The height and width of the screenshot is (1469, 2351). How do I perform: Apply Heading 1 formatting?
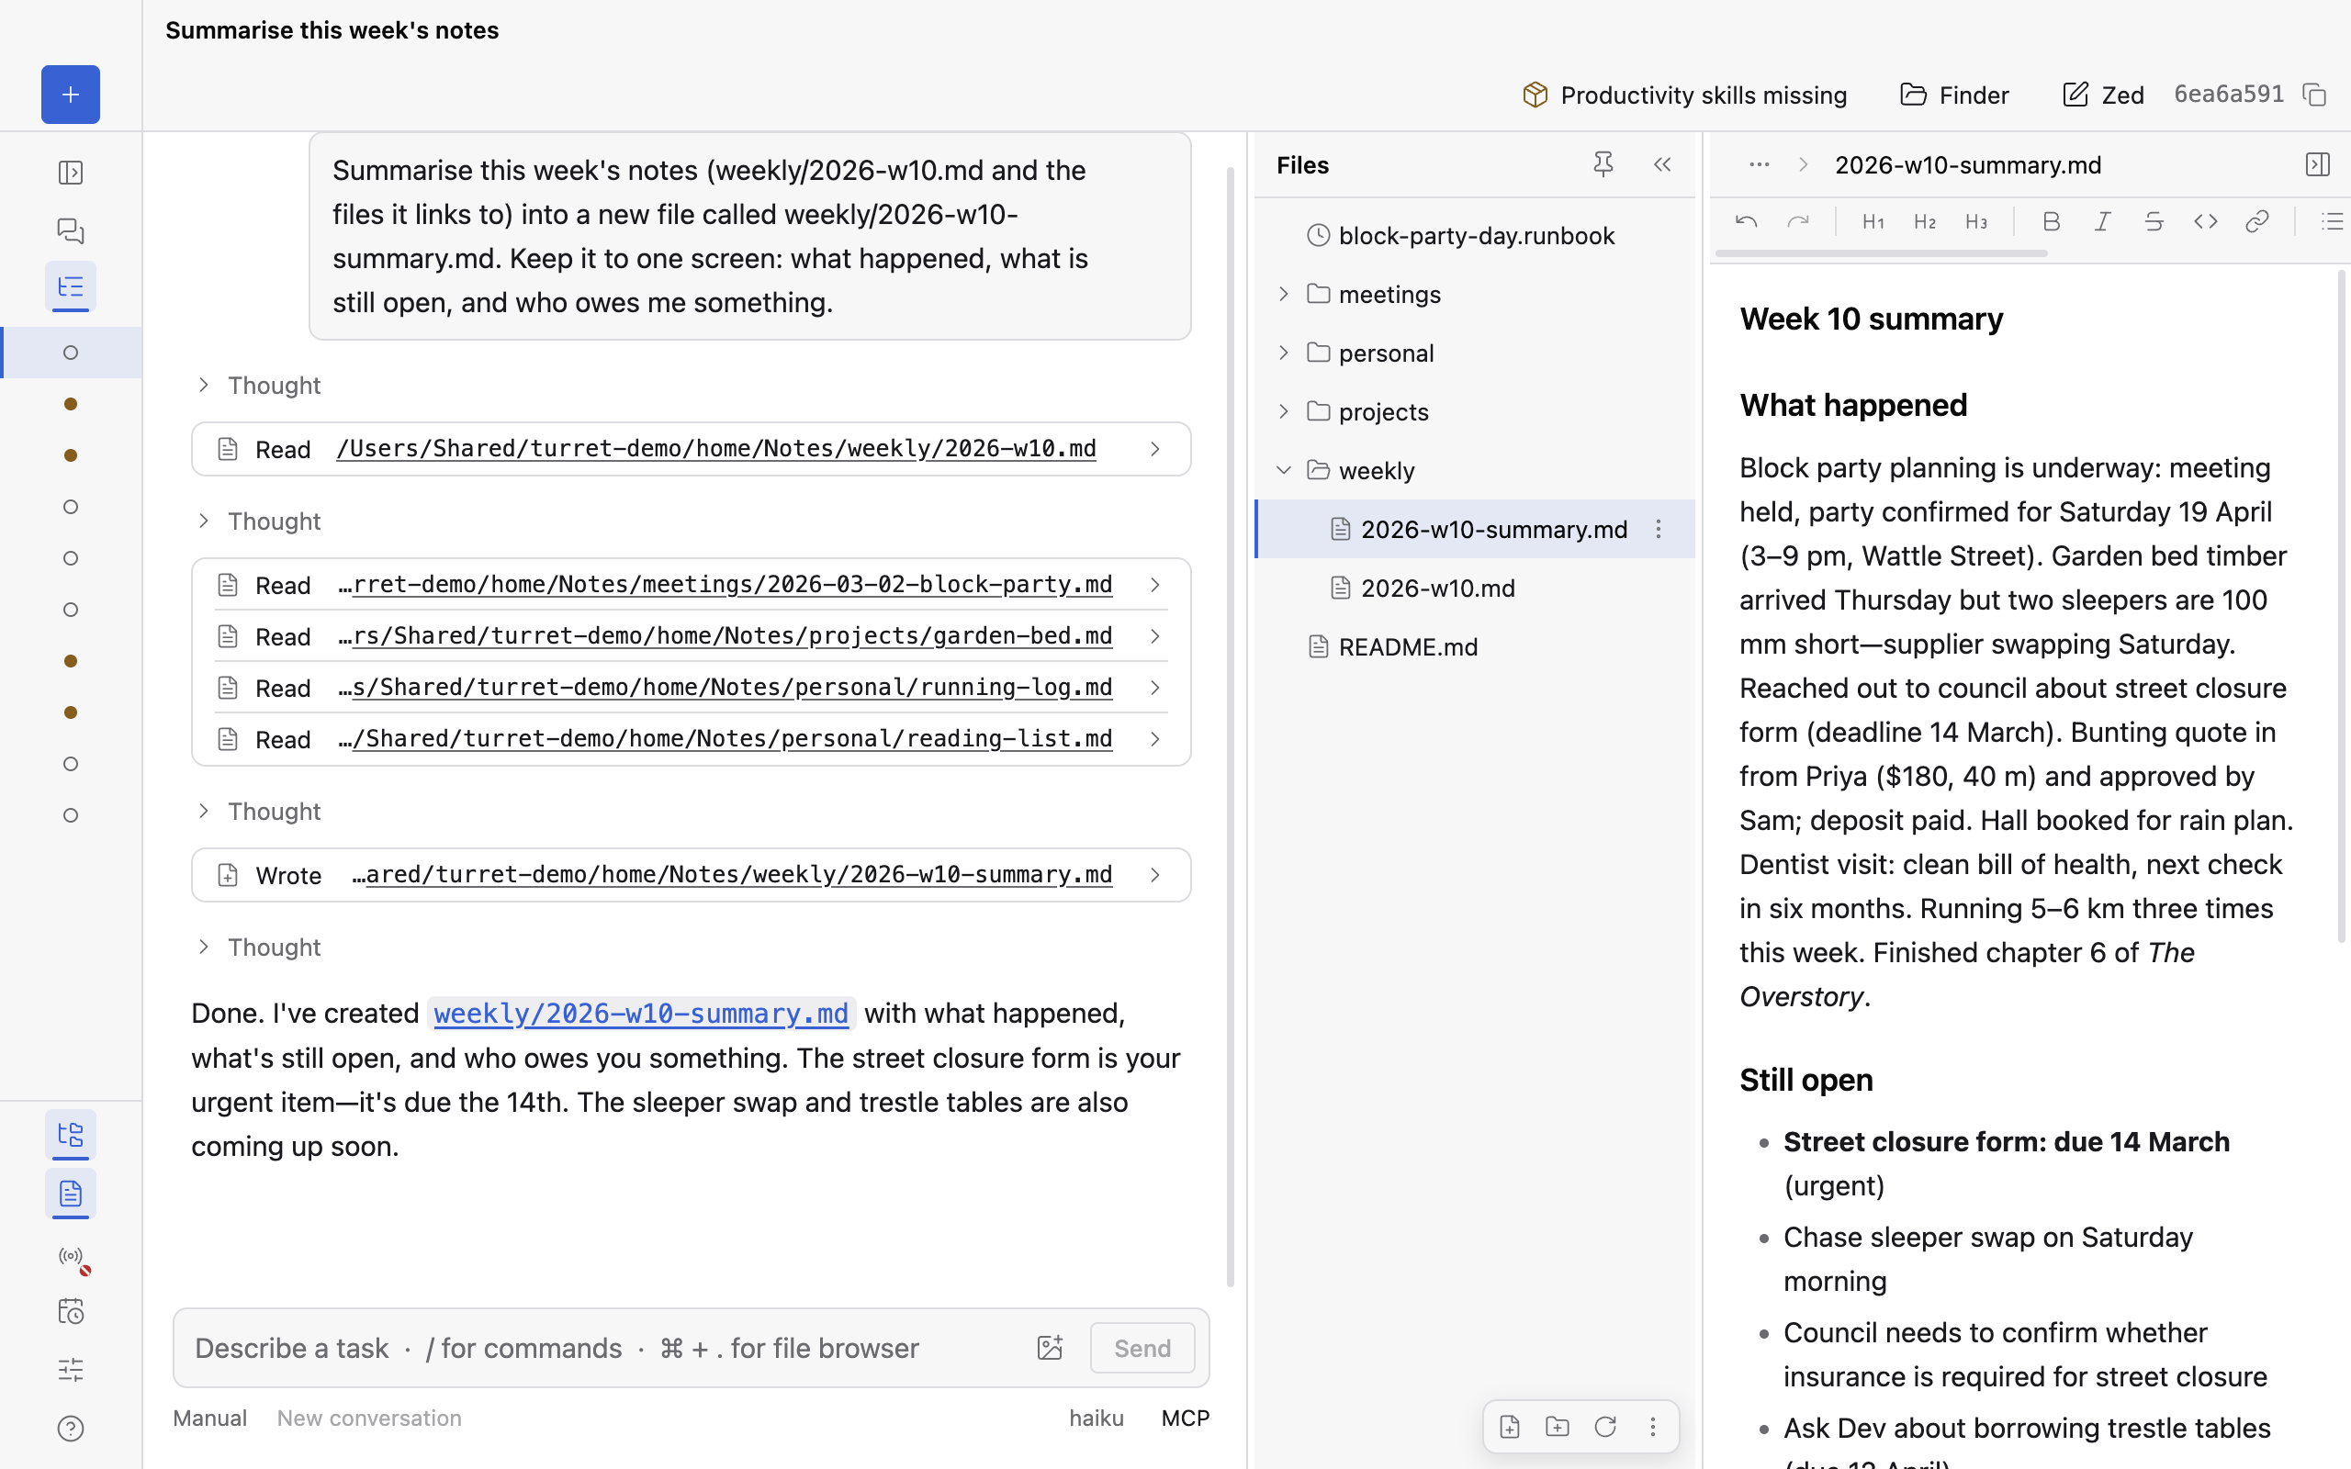[x=1873, y=221]
